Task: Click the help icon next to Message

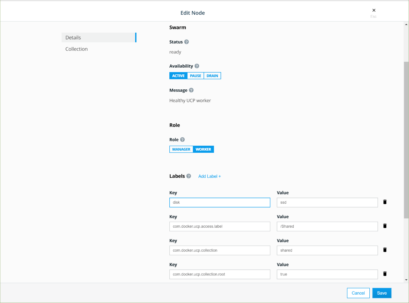Action: tap(191, 90)
